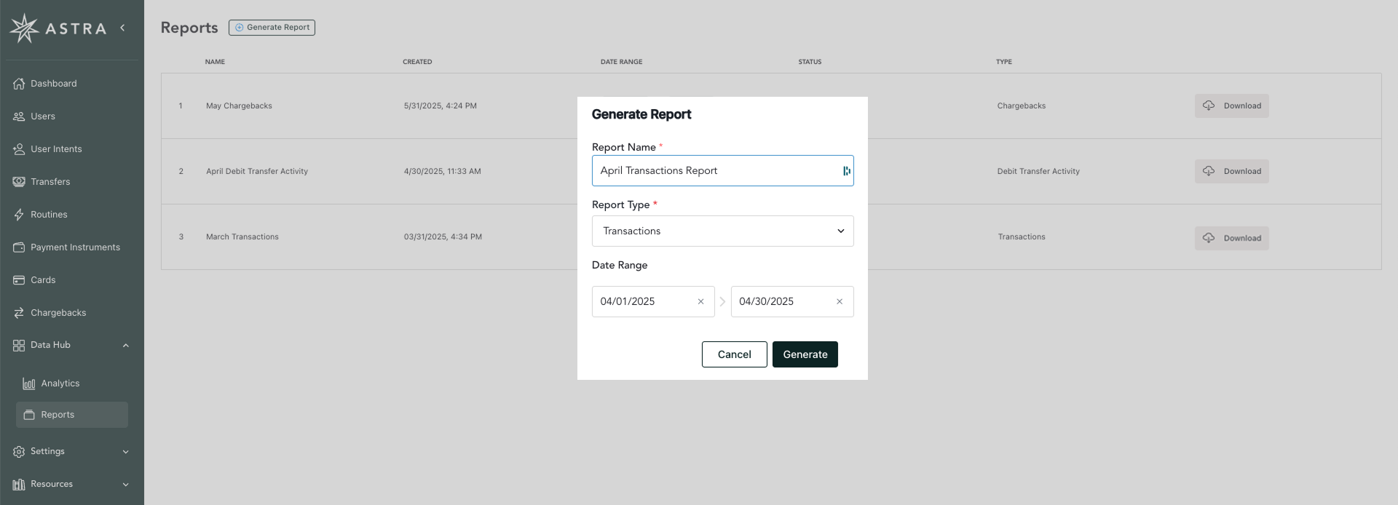Screen dimensions: 1398x505
Task: Cancel the Generate Report dialog
Action: coord(735,354)
